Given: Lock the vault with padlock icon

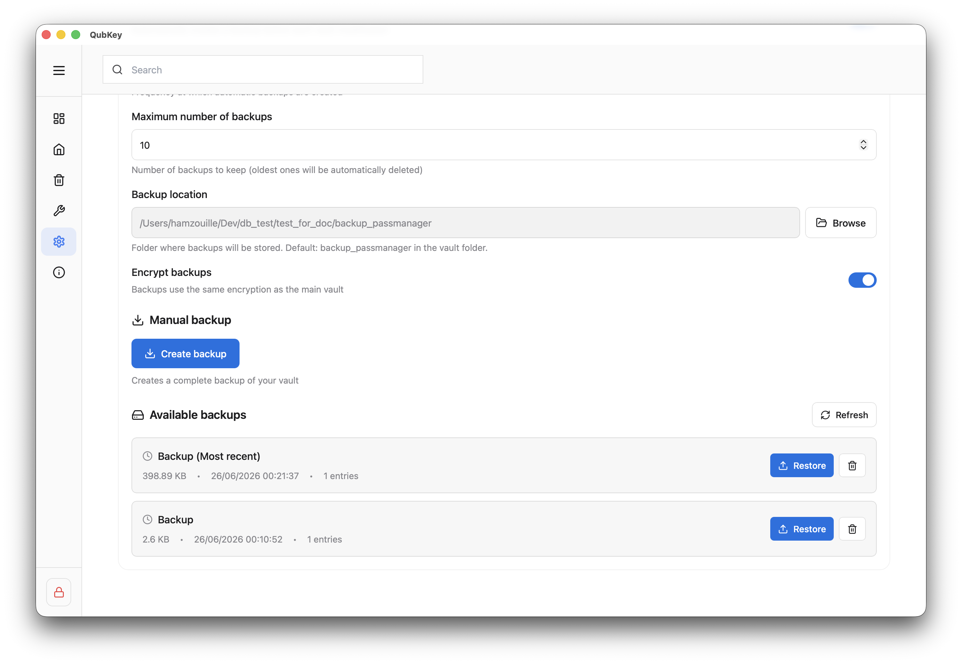Looking at the screenshot, I should 59,592.
